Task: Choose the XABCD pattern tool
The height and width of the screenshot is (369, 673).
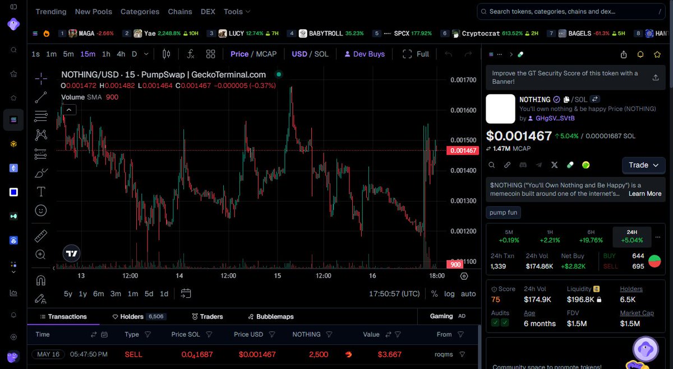Action: click(x=41, y=134)
